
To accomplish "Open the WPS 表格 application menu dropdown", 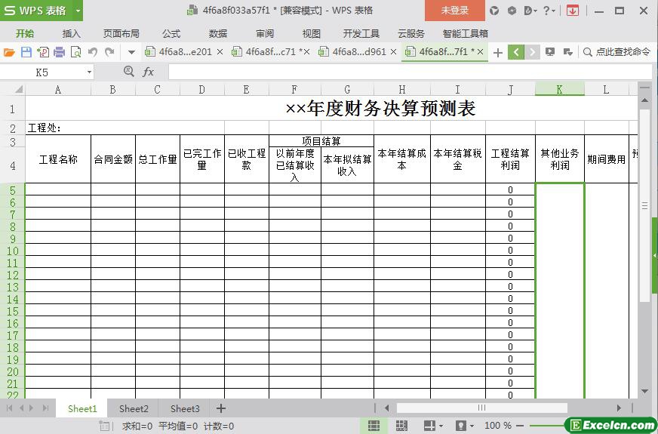I will click(x=78, y=11).
